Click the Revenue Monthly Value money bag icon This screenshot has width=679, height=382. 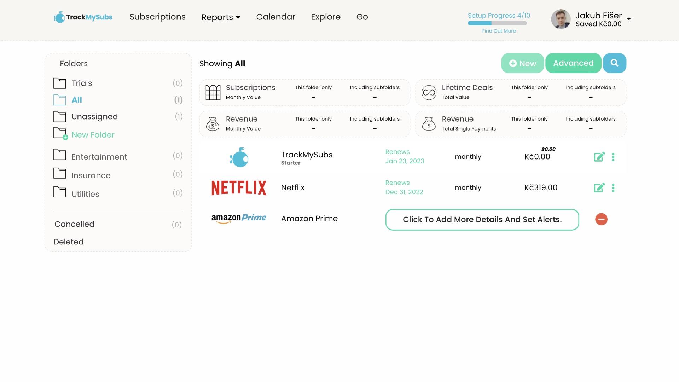[x=213, y=124]
